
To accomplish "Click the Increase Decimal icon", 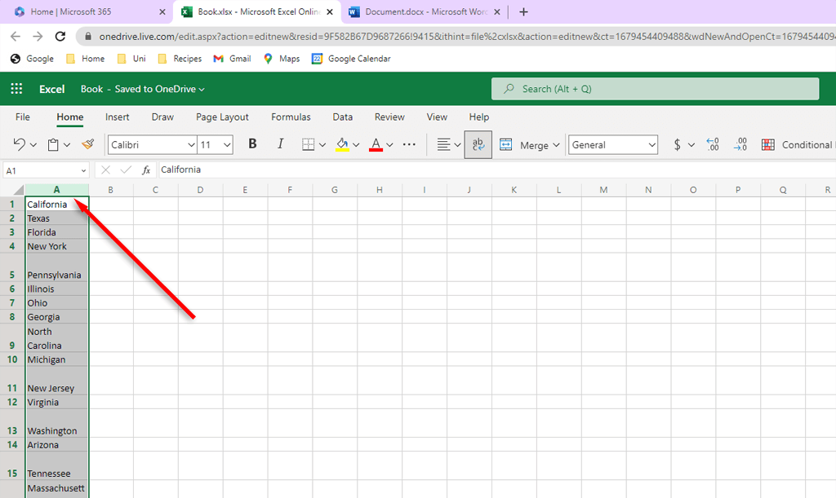I will point(712,144).
